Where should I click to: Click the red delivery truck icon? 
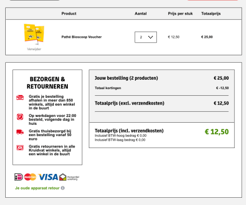(20, 132)
